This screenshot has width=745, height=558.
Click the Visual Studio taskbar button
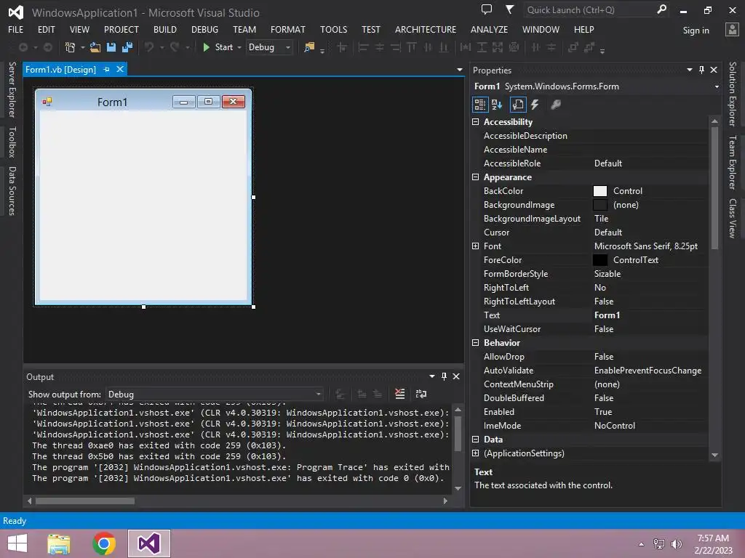(x=148, y=543)
